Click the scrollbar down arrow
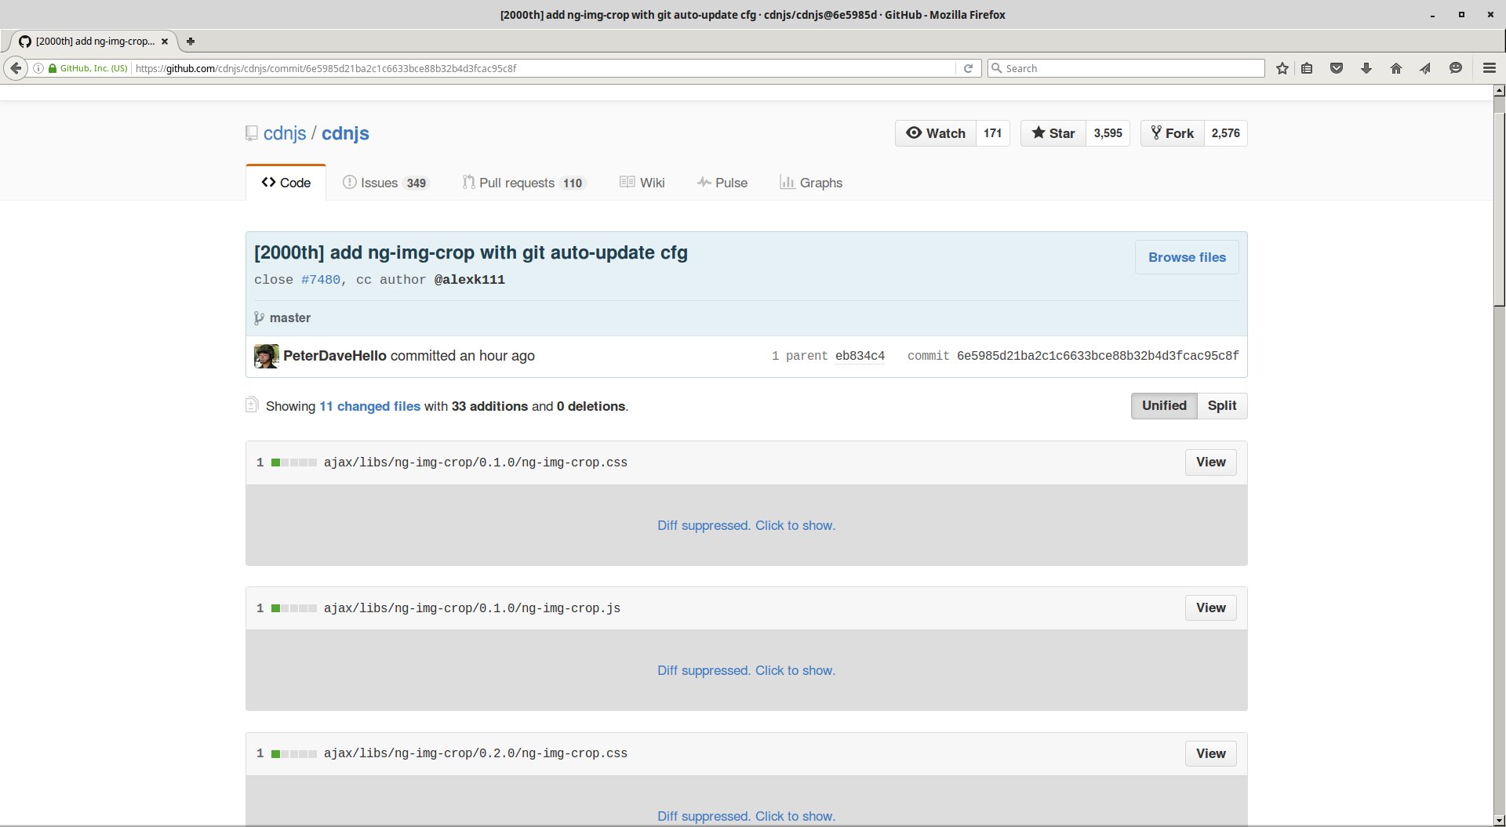The height and width of the screenshot is (827, 1506). coord(1499,820)
